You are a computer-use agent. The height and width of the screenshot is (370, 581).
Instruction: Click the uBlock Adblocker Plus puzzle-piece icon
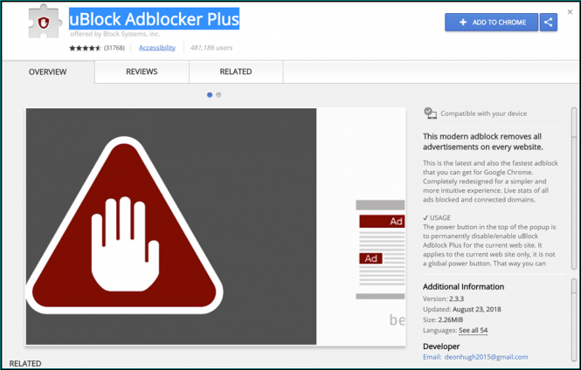(45, 25)
